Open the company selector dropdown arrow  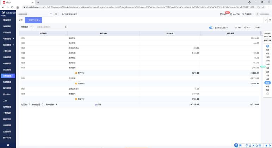(51, 14)
